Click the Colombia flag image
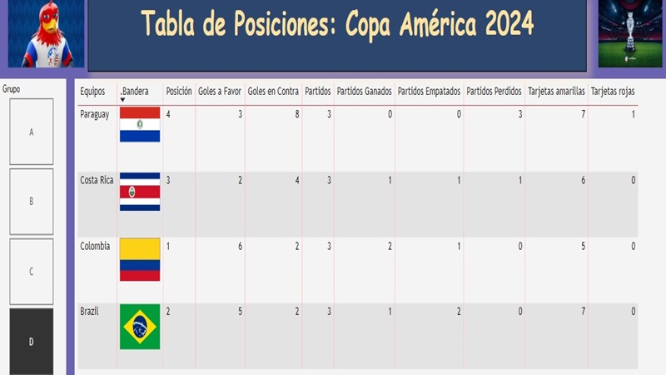Image resolution: width=666 pixels, height=375 pixels. [x=140, y=259]
